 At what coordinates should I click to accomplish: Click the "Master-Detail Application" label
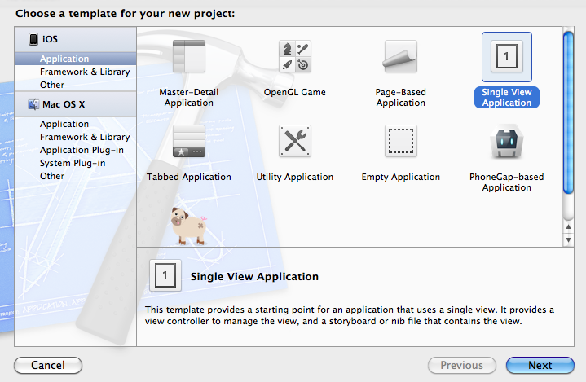coord(189,98)
